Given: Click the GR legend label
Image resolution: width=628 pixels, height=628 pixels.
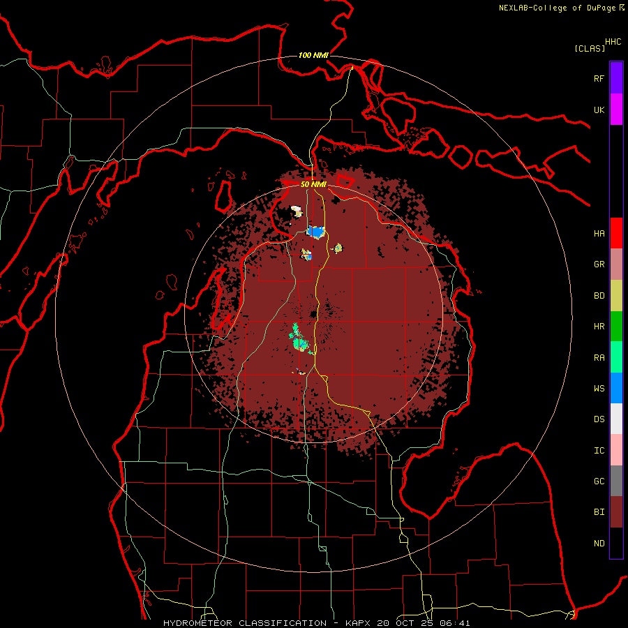Looking at the screenshot, I should [599, 264].
